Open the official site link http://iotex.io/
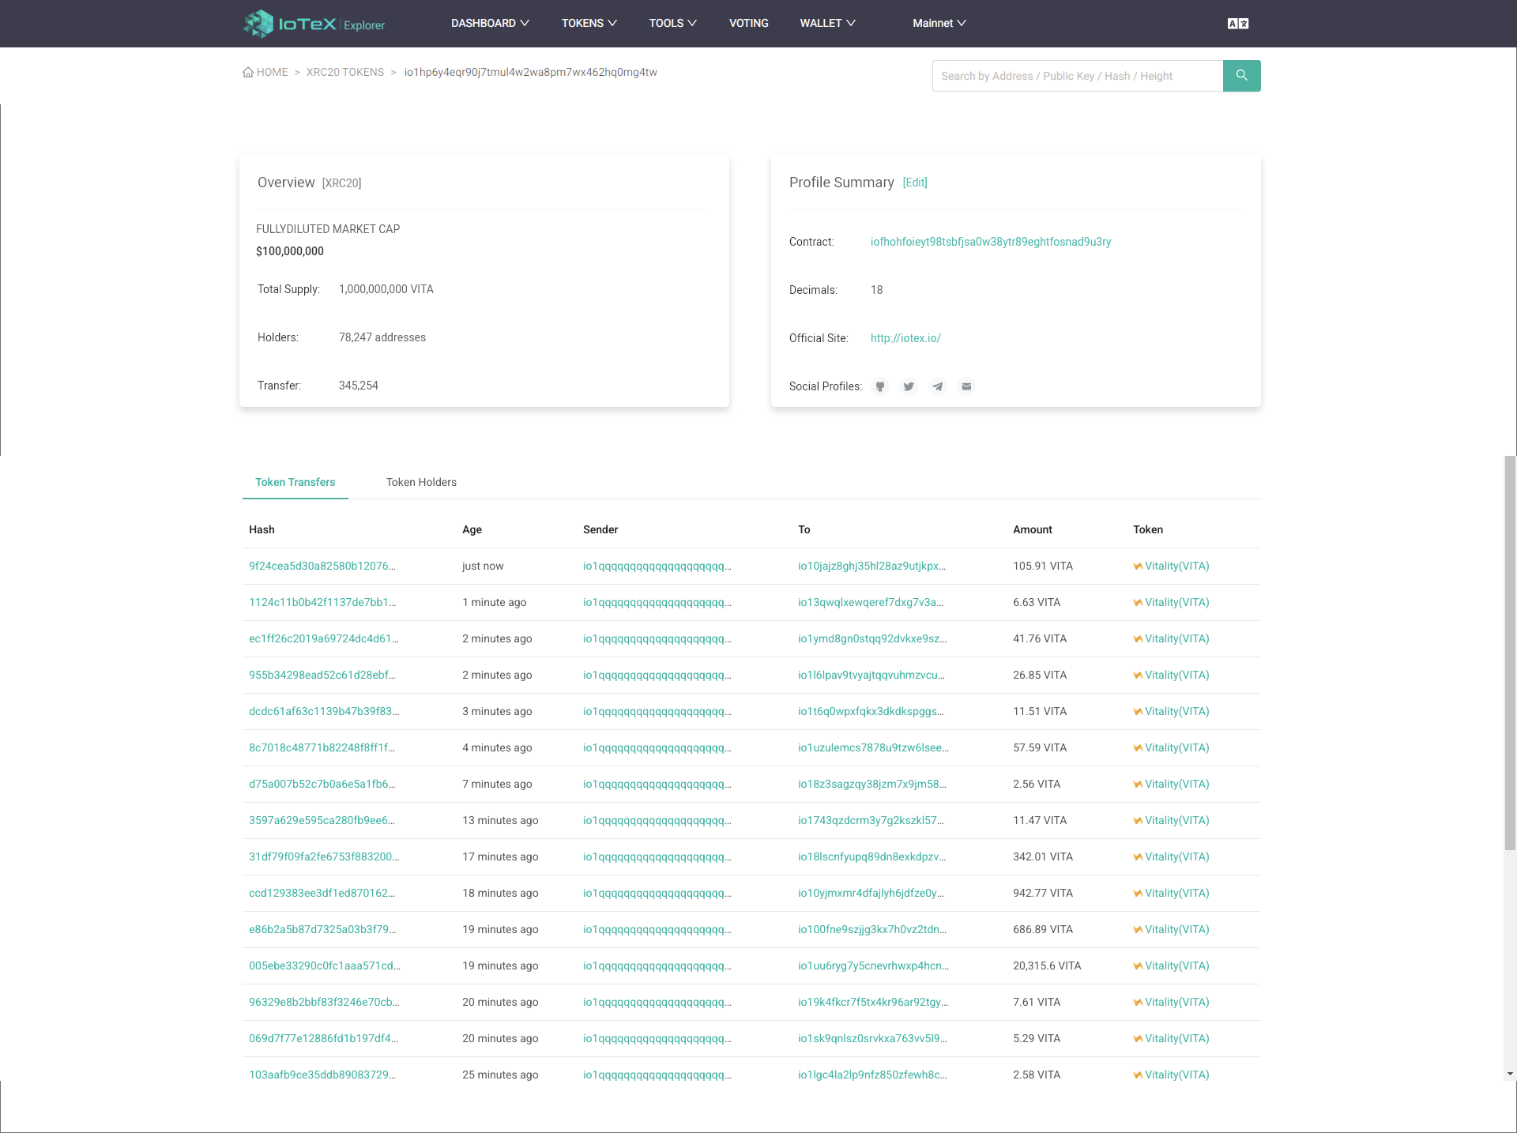Viewport: 1517px width, 1133px height. [x=905, y=337]
